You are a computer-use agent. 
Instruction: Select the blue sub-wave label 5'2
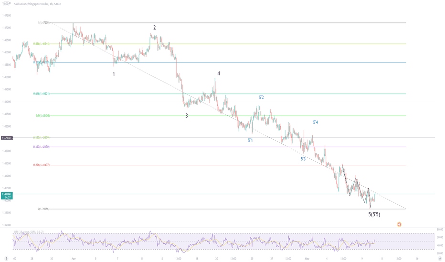coord(261,98)
